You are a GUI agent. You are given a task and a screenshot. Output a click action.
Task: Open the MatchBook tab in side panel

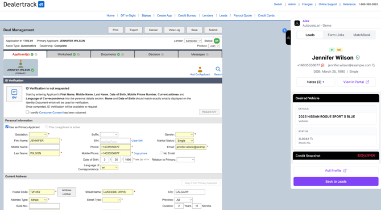[362, 35]
